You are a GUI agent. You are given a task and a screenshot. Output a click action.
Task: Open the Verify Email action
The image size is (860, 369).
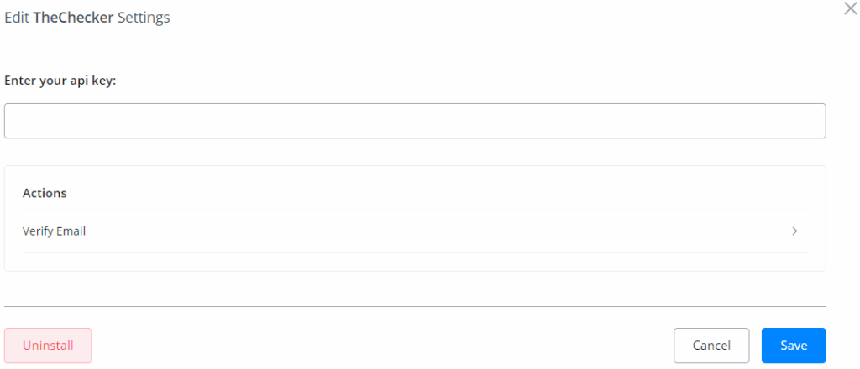click(55, 231)
